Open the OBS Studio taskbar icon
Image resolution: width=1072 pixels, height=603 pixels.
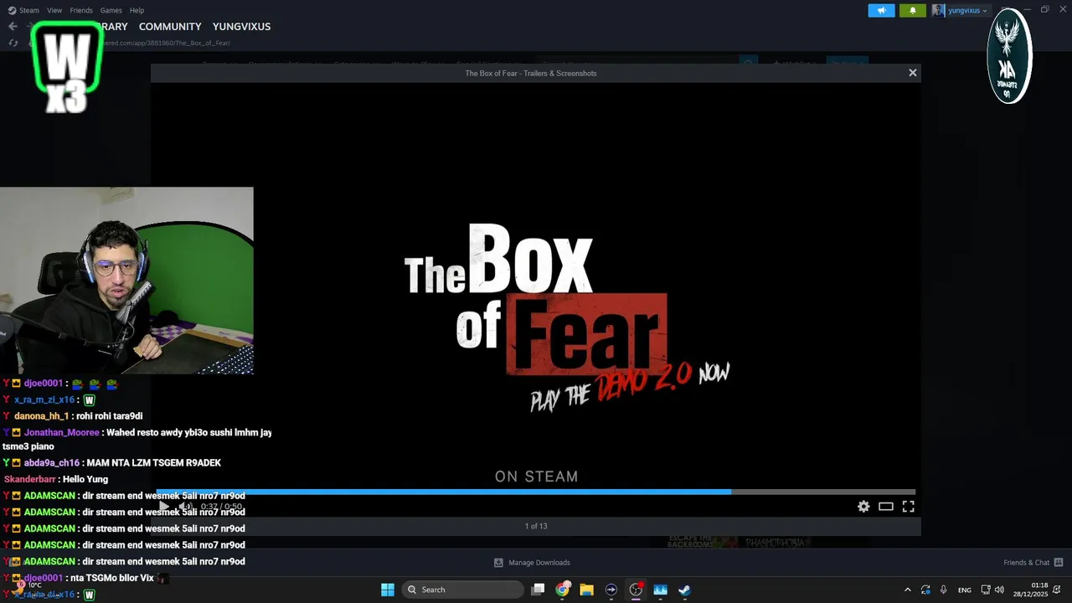[636, 590]
